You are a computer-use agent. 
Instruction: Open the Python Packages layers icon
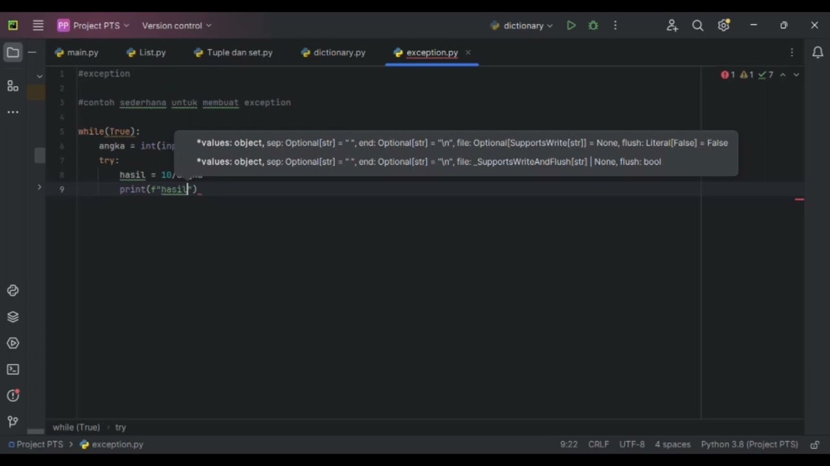click(x=13, y=317)
